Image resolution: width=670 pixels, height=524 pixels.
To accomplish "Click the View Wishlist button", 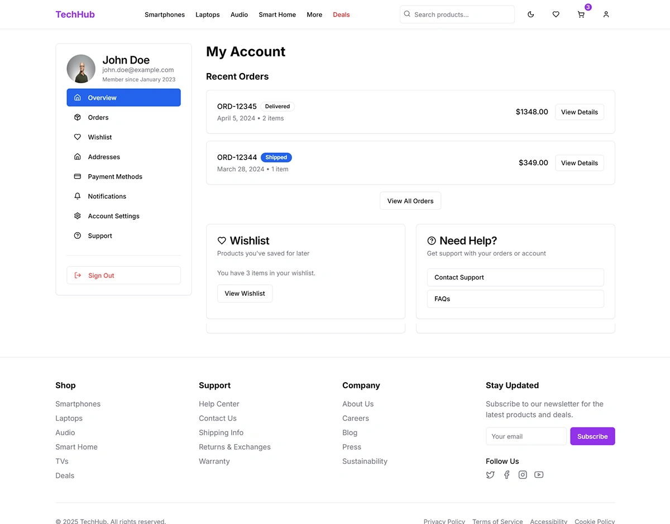I will coord(245,294).
